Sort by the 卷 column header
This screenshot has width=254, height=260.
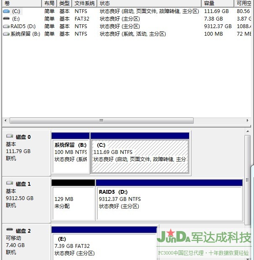coord(21,3)
